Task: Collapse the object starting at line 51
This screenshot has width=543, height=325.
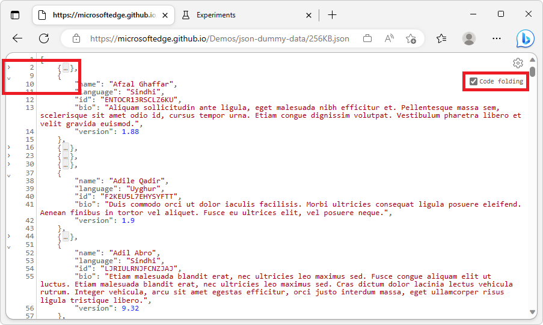Action: pos(9,247)
